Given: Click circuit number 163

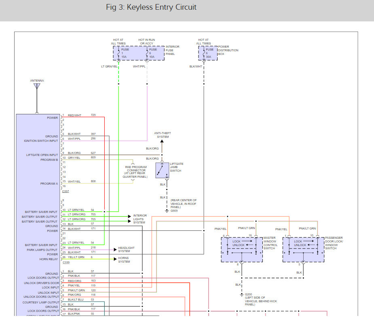Looking at the screenshot, I should click(93, 281).
